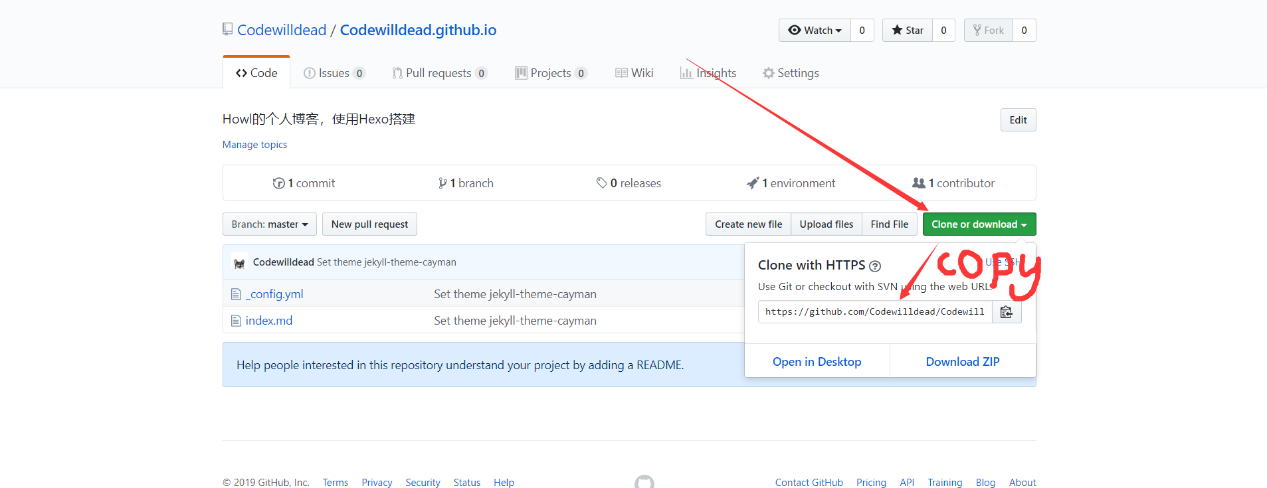Open the Contact GitHub footer link

tap(809, 483)
